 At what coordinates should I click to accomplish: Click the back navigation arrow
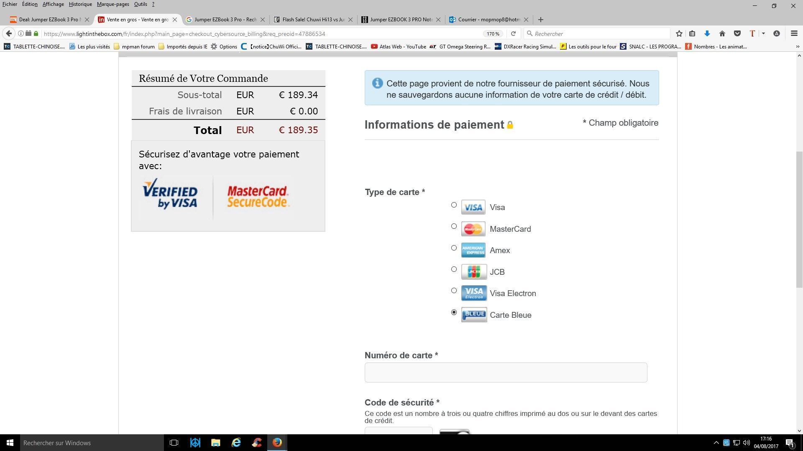[x=9, y=33]
